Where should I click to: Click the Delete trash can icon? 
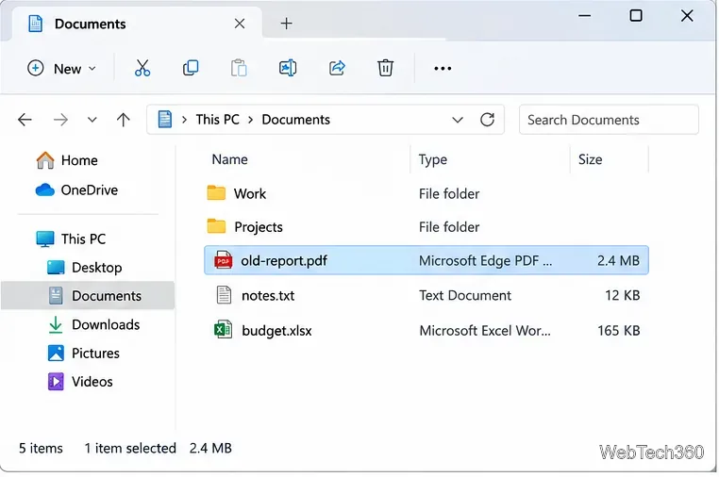385,68
